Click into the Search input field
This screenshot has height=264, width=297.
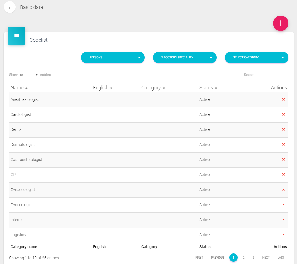(272, 75)
